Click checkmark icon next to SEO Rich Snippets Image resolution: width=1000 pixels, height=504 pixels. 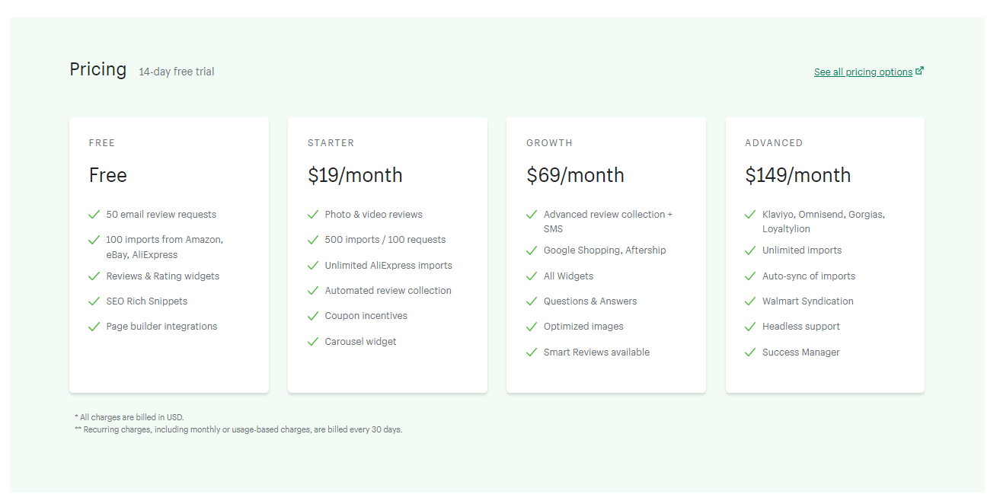[x=94, y=301]
